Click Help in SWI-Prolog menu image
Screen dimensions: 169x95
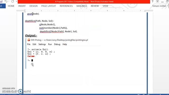point(65,44)
